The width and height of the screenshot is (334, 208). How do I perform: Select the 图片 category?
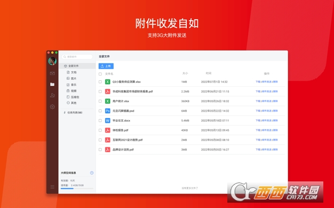71,78
